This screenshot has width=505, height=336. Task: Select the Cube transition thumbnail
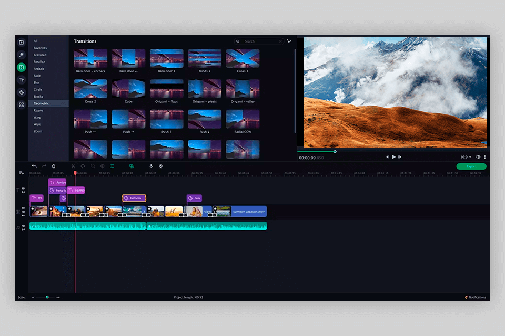(x=128, y=89)
